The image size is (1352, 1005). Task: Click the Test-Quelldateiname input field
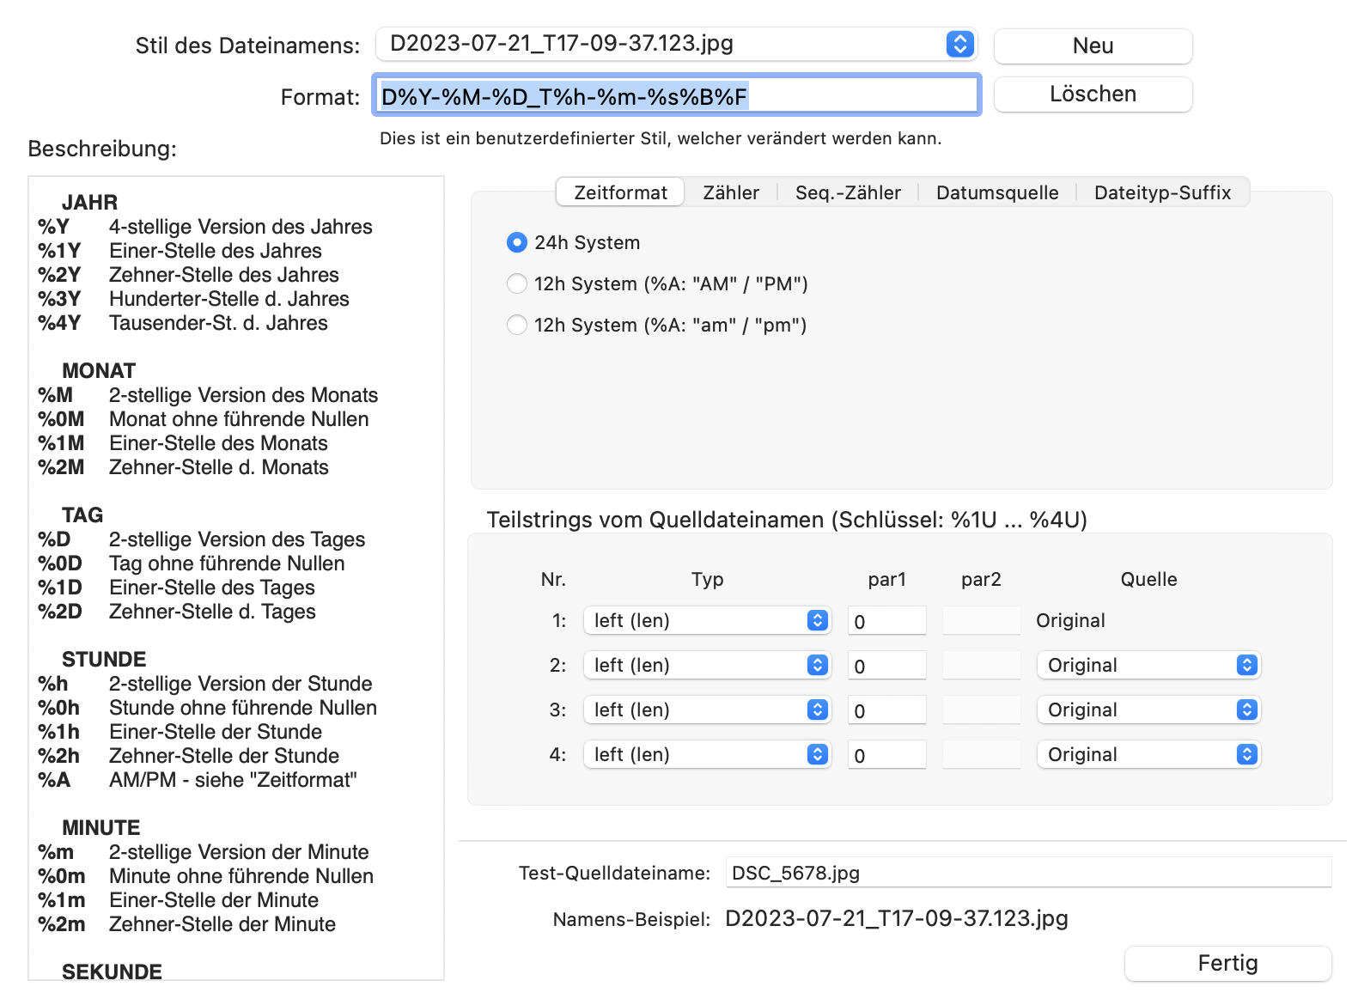(x=1027, y=873)
